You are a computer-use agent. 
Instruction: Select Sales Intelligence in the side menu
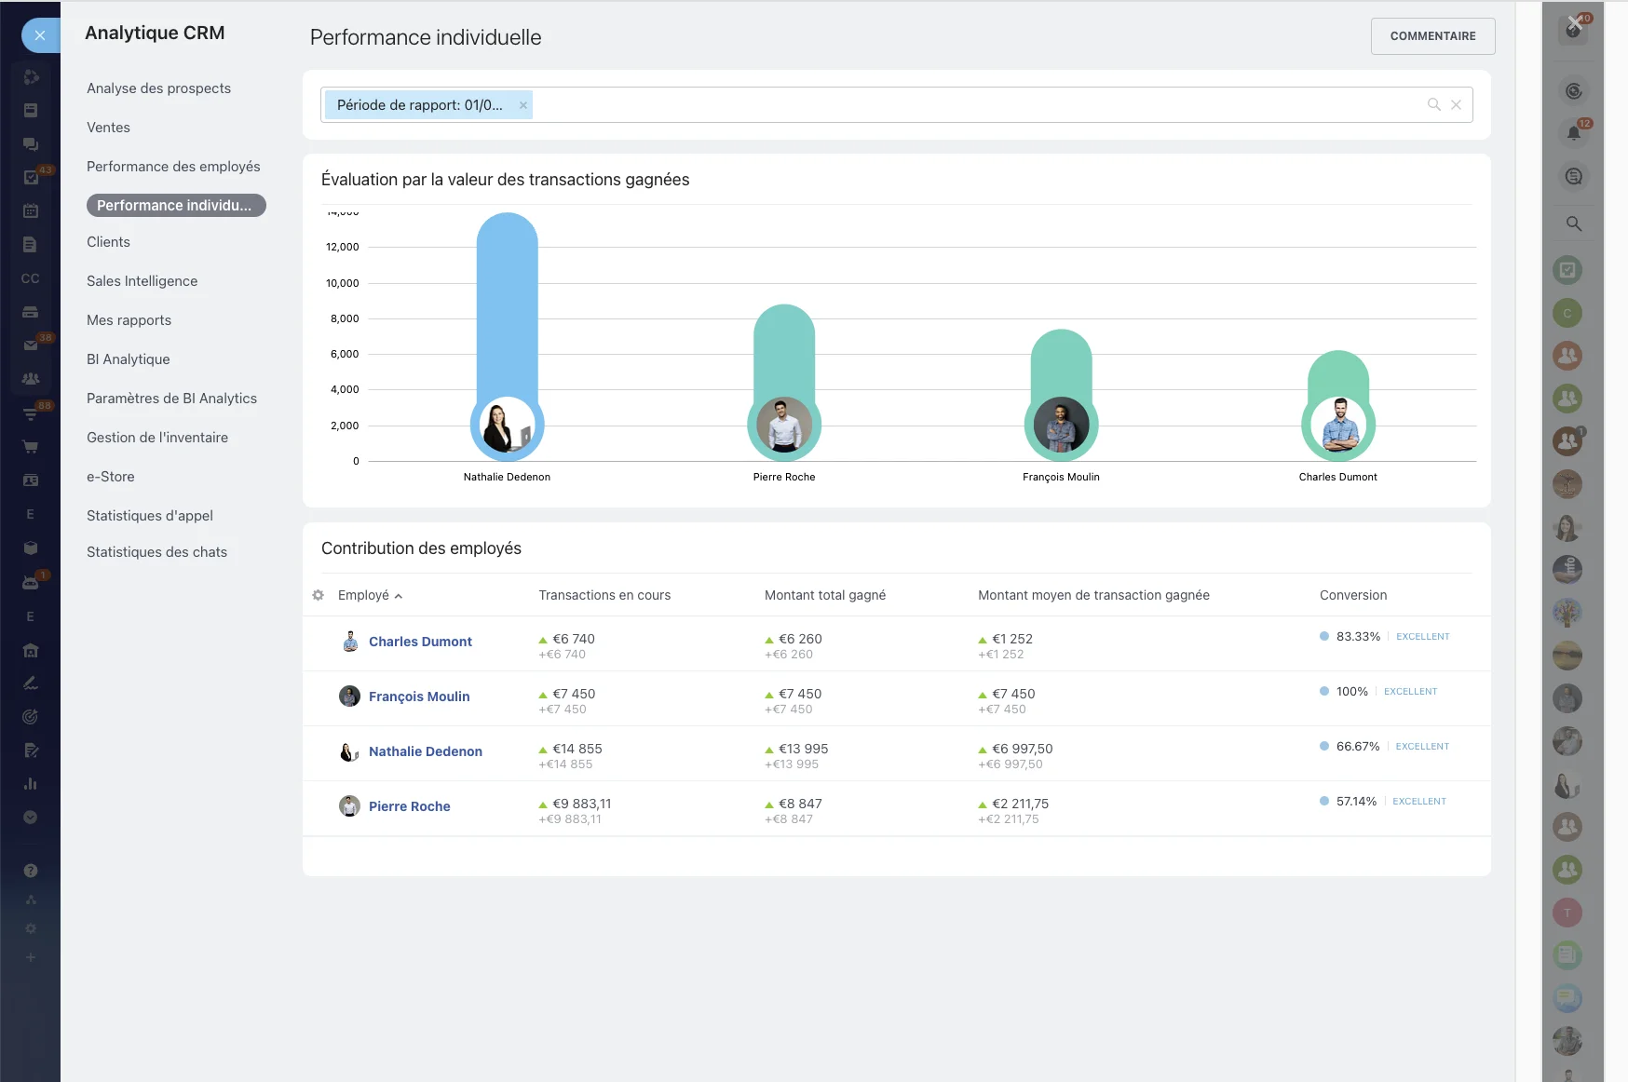[x=142, y=281]
